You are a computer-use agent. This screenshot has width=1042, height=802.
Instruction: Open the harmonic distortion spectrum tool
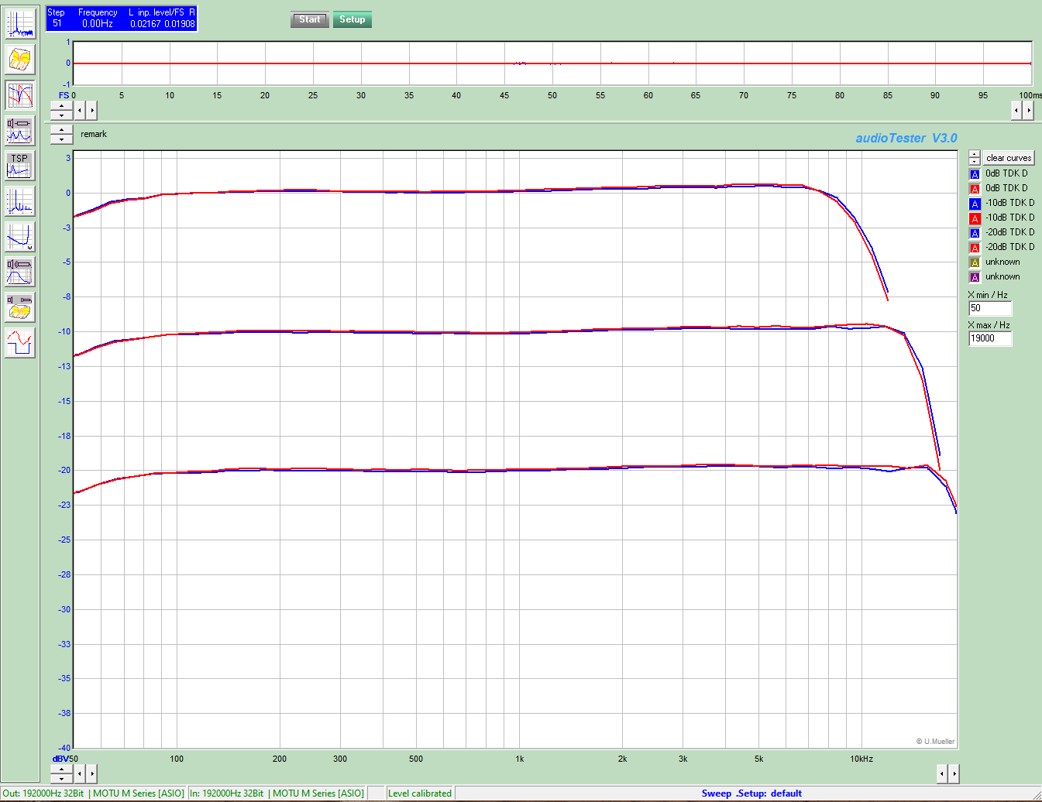[x=20, y=201]
